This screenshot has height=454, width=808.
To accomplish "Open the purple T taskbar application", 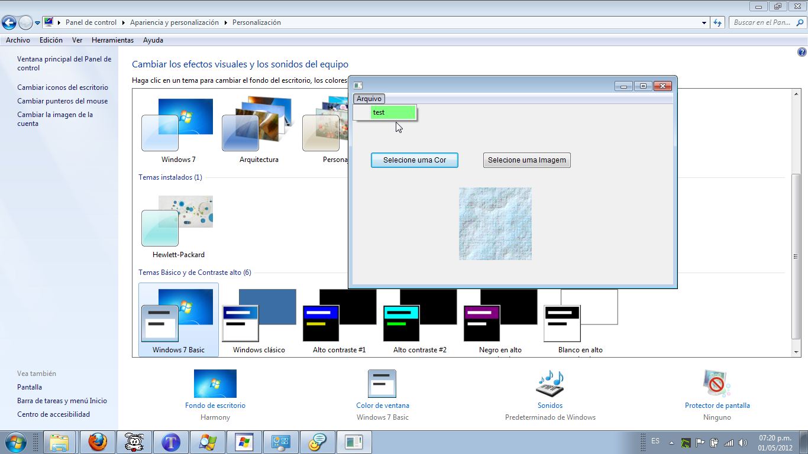I will (171, 442).
